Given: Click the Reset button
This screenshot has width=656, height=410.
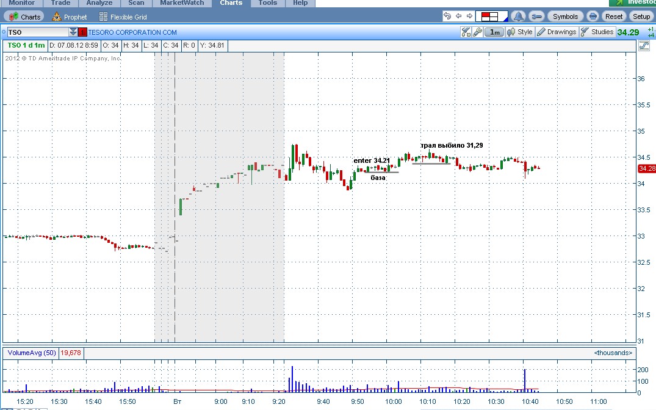Looking at the screenshot, I should 614,16.
